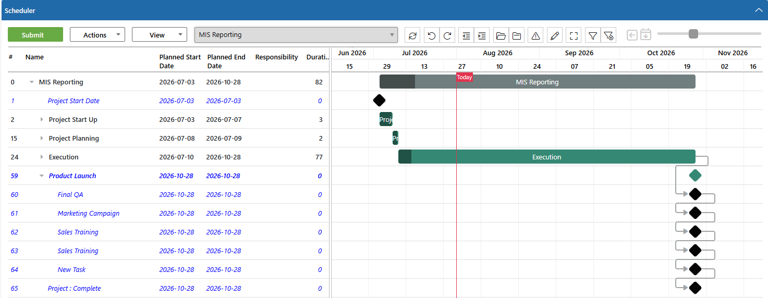Click the Project Start Up Gantt bar

386,119
